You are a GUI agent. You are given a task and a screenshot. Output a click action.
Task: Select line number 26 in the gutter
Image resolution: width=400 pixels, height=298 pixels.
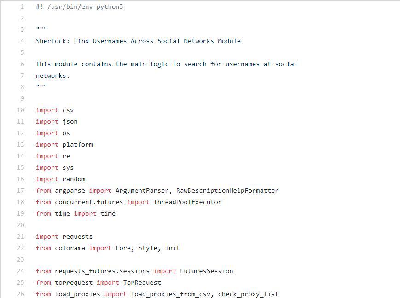coord(20,294)
